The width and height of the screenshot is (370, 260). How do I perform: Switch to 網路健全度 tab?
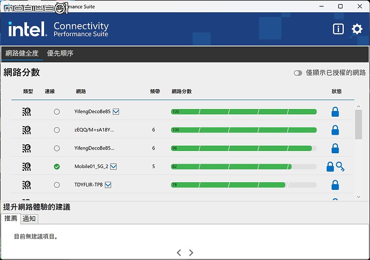[x=22, y=53]
